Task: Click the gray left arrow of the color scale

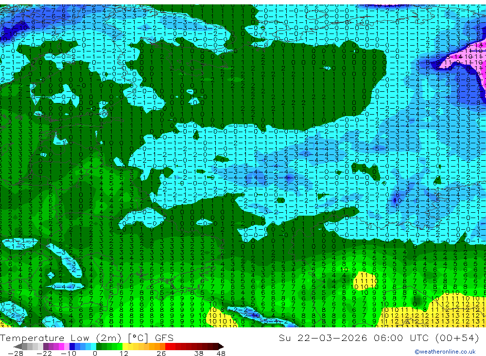Action: click(17, 347)
